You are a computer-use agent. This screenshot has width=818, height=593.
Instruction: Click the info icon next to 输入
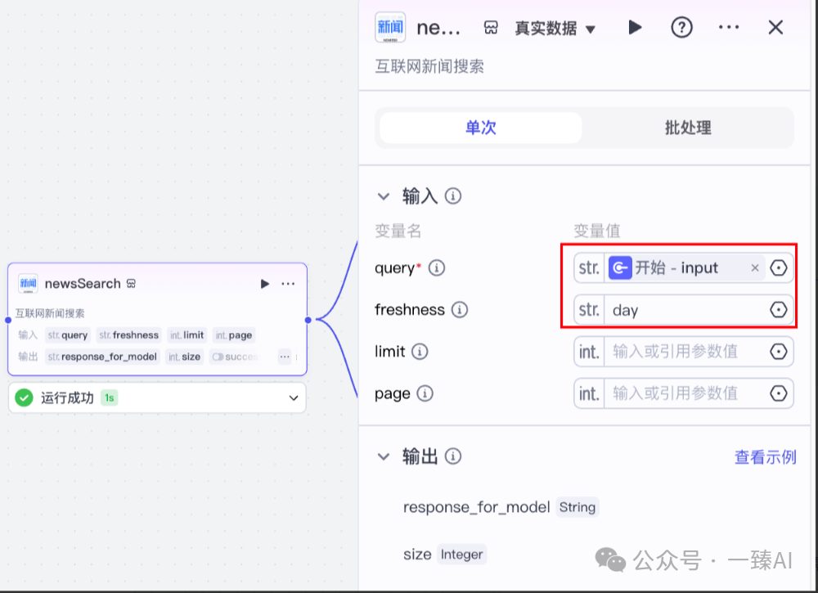click(454, 195)
